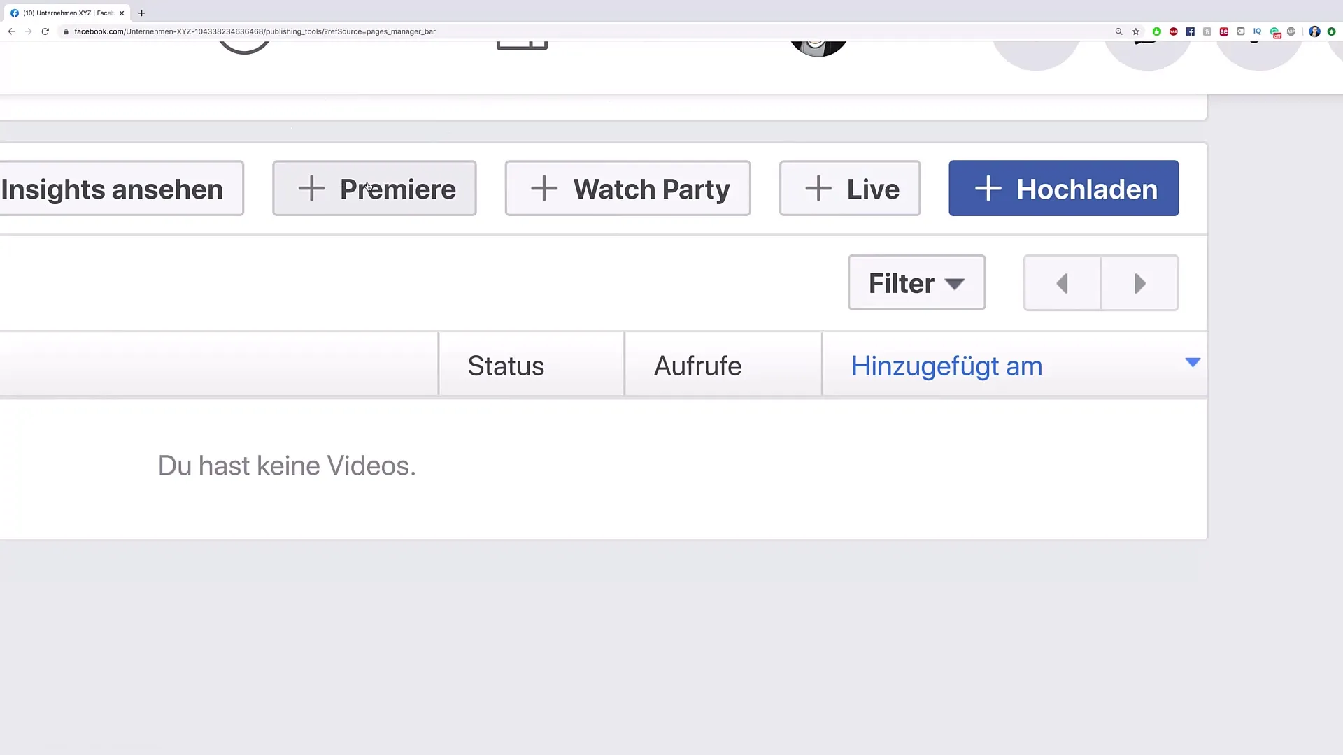Click the sort arrow beside Hinzugefügt am
Screen dimensions: 1343x755
(x=1193, y=362)
